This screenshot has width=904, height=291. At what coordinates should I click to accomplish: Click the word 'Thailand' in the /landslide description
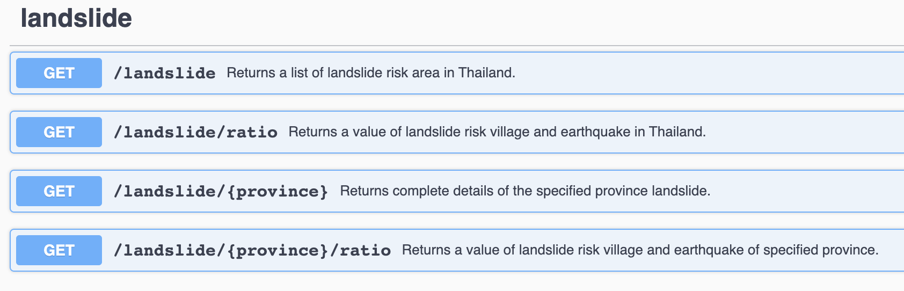pyautogui.click(x=486, y=73)
